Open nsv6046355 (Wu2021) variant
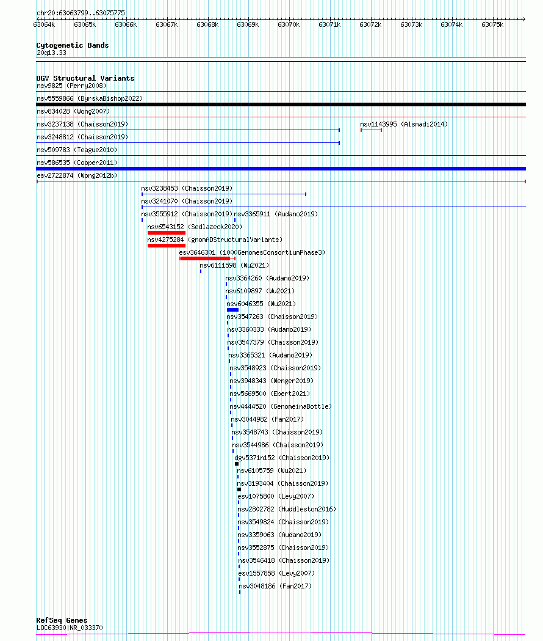 coord(261,304)
